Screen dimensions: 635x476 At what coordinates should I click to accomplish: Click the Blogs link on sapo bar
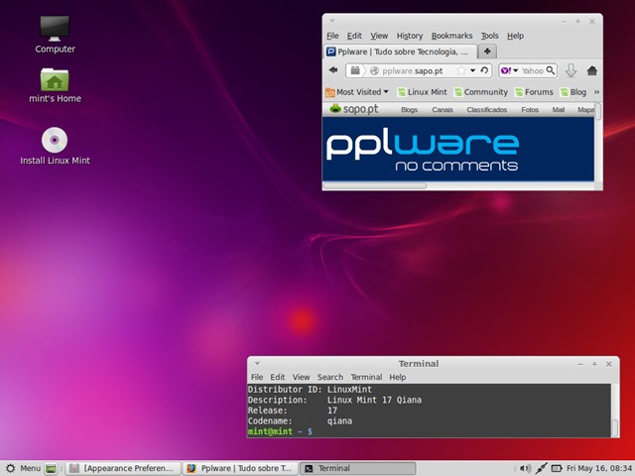(x=409, y=110)
